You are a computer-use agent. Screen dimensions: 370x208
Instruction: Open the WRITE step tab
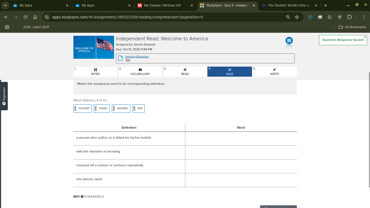click(274, 71)
